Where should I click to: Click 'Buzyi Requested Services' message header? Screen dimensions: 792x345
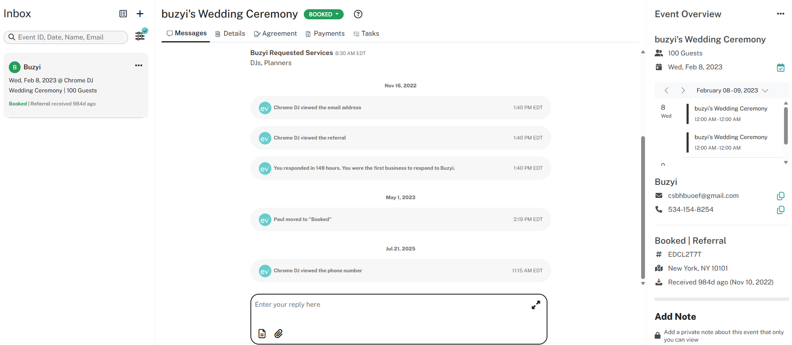pyautogui.click(x=292, y=53)
